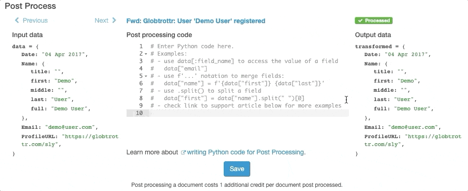
Task: Click the checkmark icon in Processed badge
Action: [x=360, y=20]
